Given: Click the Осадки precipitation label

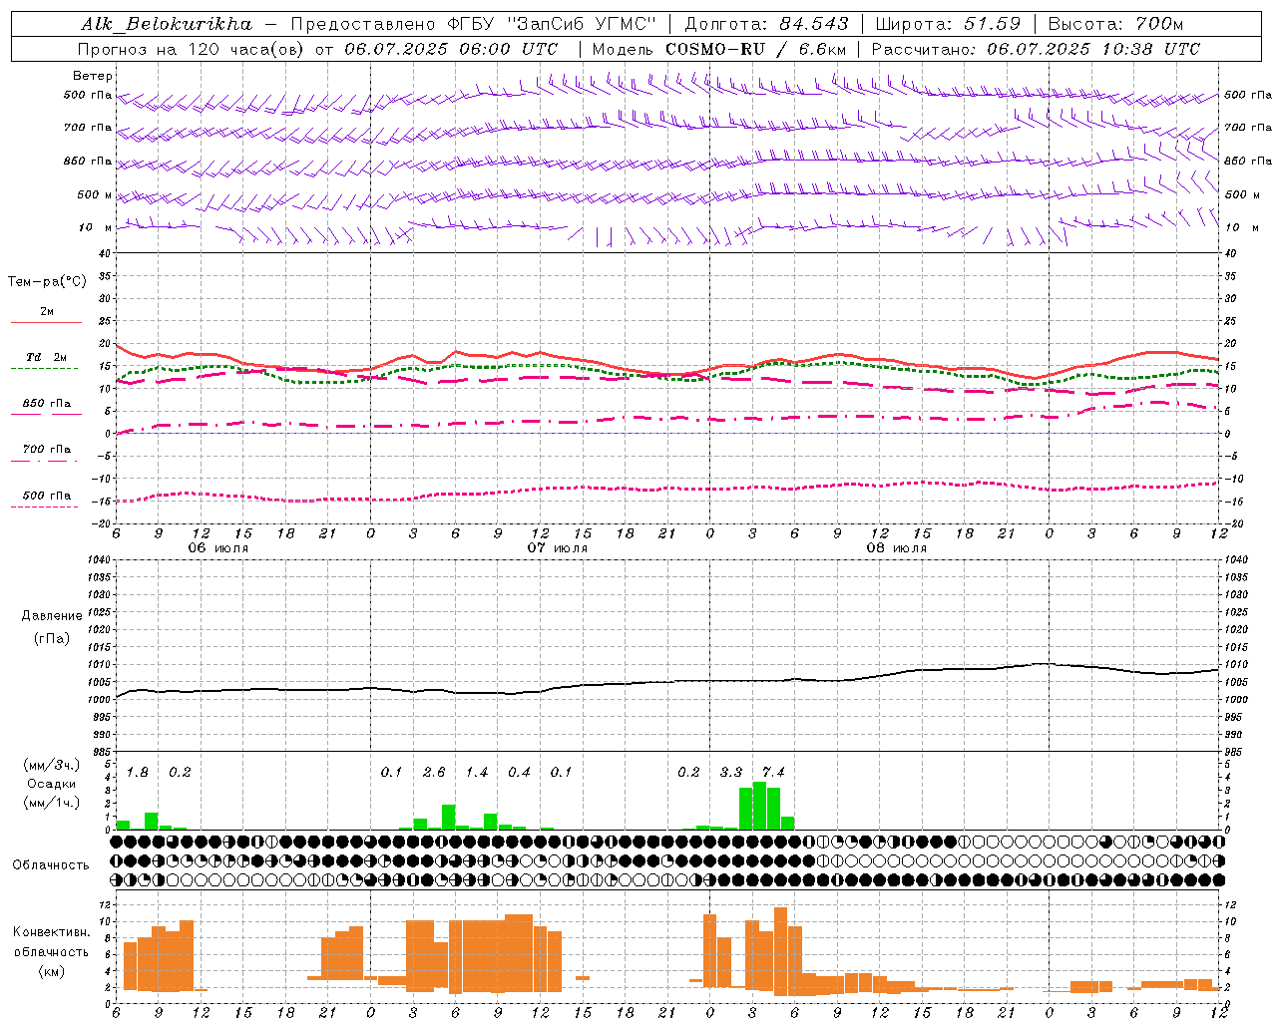Looking at the screenshot, I should pos(52,784).
